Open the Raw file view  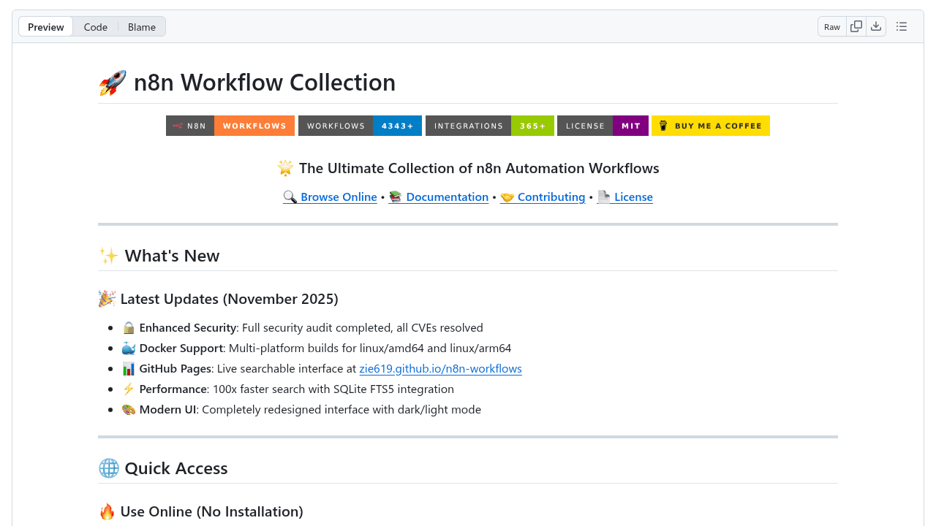[831, 26]
